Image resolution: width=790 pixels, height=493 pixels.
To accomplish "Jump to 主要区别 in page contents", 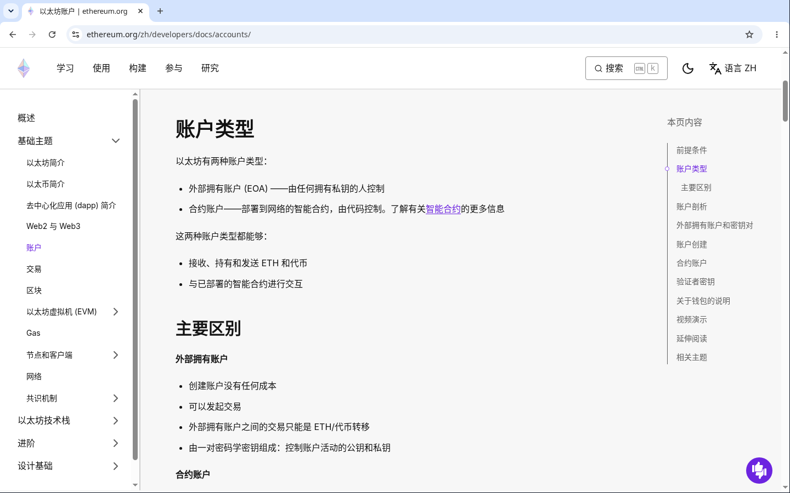I will [x=696, y=187].
